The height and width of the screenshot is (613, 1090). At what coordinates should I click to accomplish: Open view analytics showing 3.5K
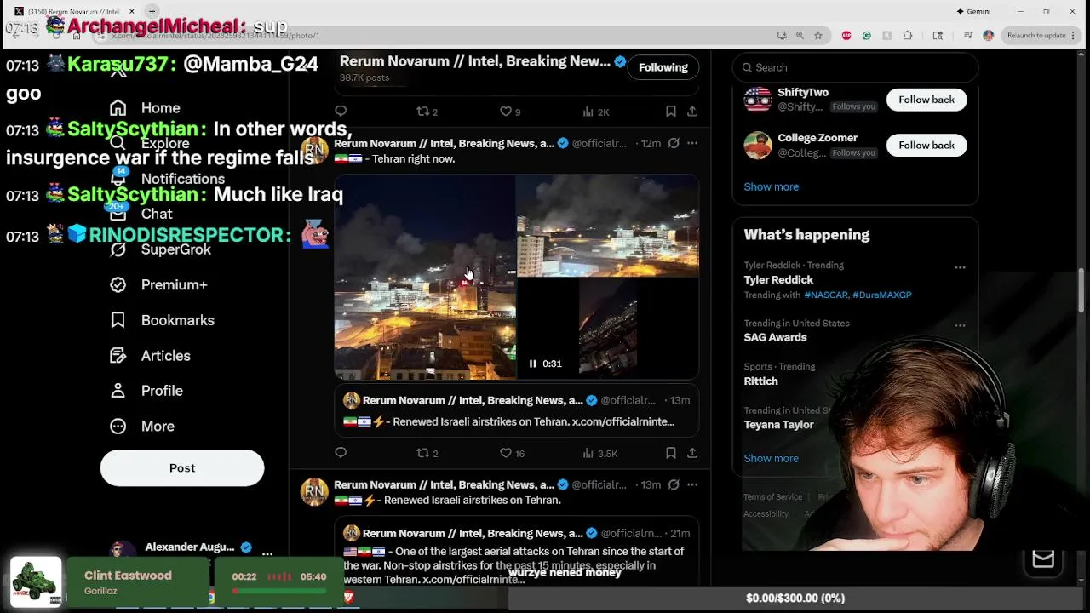[x=600, y=453]
